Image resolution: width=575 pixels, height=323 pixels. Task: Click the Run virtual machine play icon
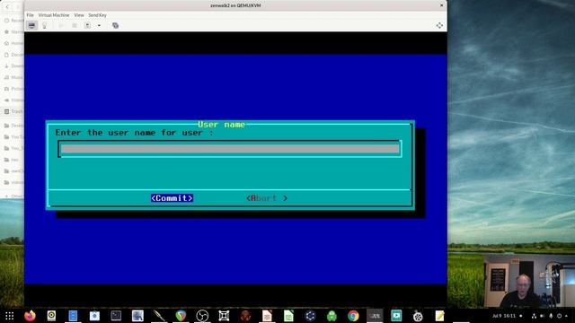click(61, 25)
